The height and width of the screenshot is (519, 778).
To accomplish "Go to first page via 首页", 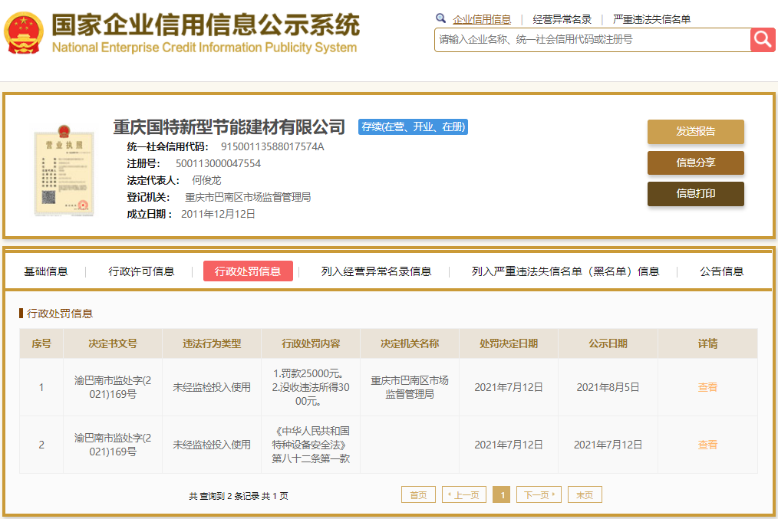I will coord(418,494).
